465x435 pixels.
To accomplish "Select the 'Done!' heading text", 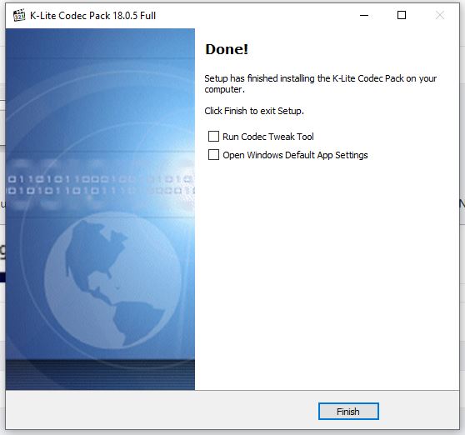I will pyautogui.click(x=227, y=49).
